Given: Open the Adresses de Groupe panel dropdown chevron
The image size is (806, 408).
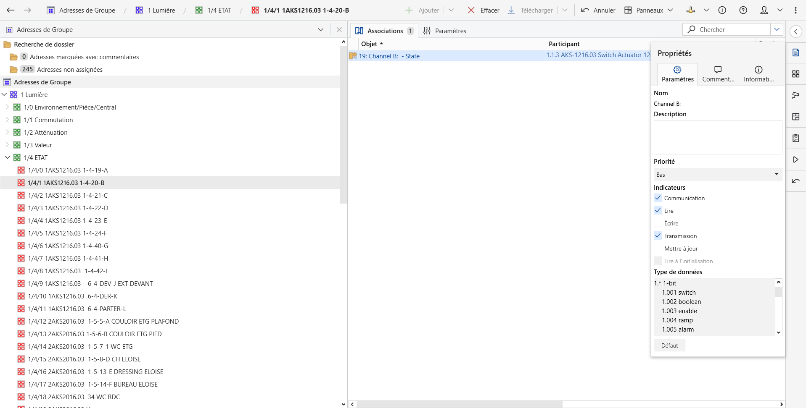Looking at the screenshot, I should point(320,30).
